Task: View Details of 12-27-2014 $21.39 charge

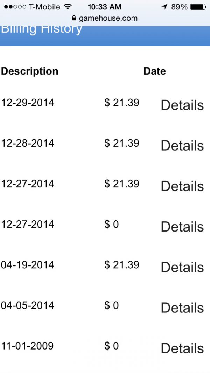Action: (182, 186)
